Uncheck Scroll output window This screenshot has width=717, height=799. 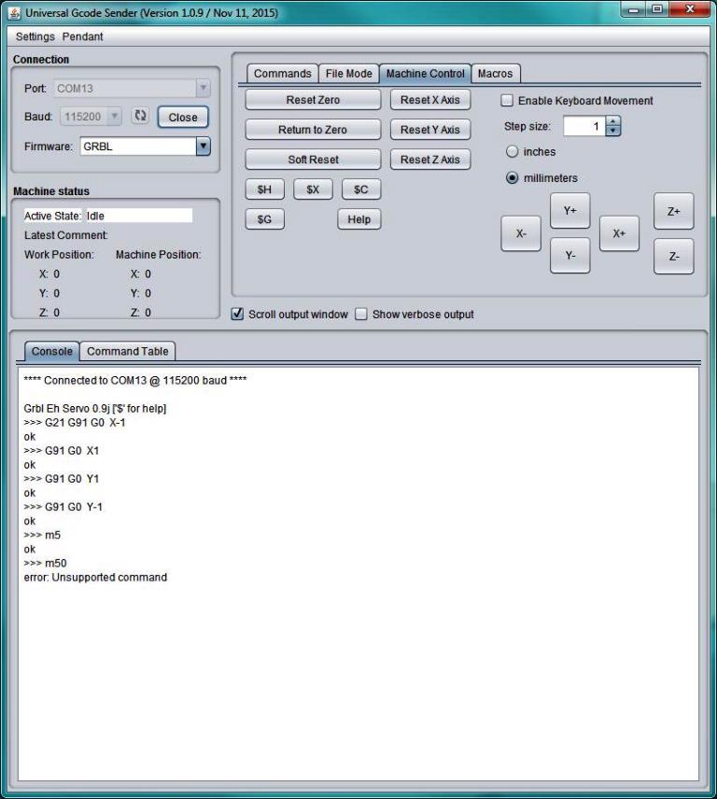pos(237,314)
